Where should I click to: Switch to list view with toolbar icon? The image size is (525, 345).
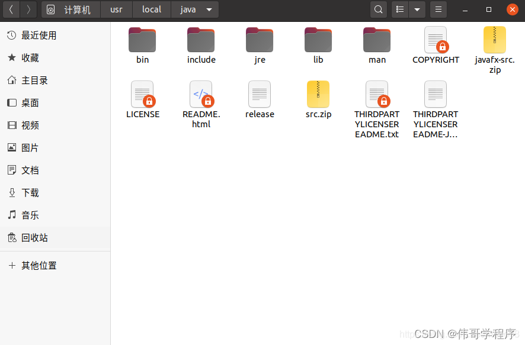pyautogui.click(x=400, y=9)
